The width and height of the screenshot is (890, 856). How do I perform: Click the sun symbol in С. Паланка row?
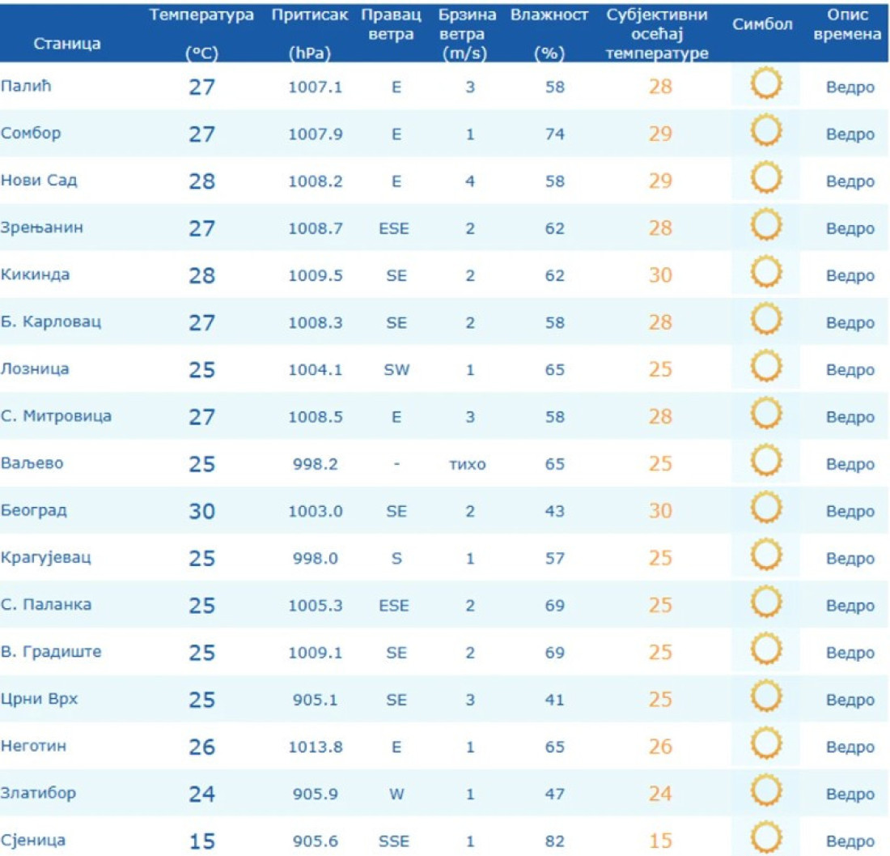pos(766,602)
